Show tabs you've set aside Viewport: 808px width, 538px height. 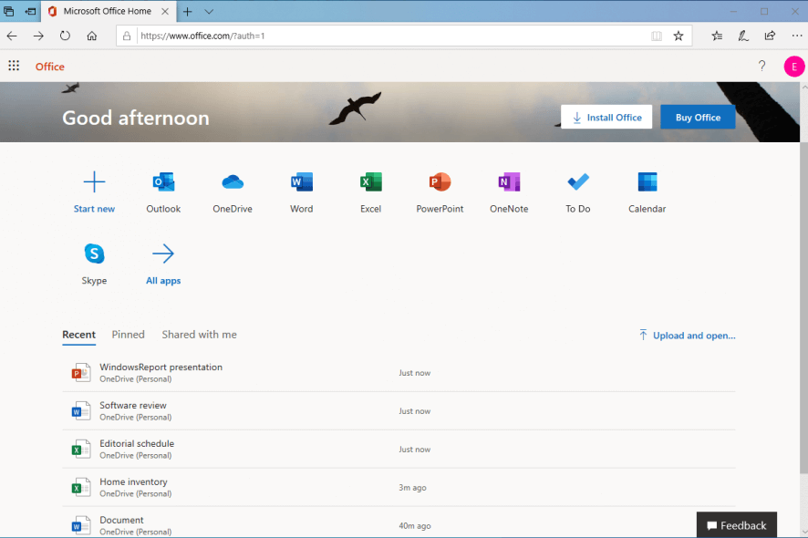tap(9, 11)
